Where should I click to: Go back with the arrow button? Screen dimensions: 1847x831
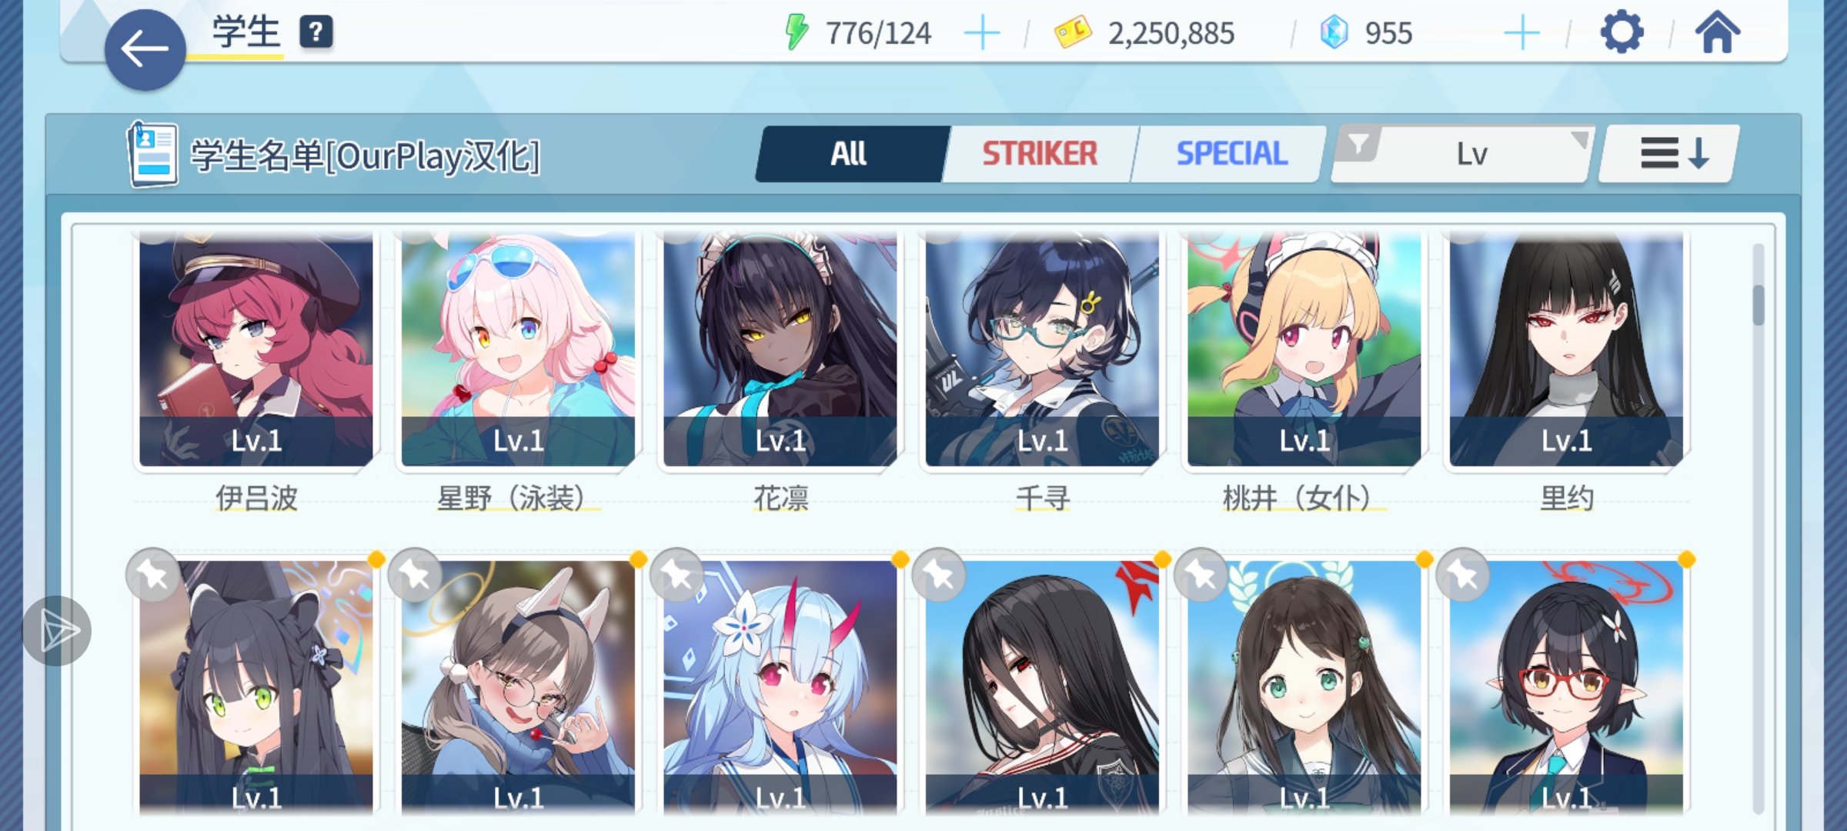click(145, 50)
